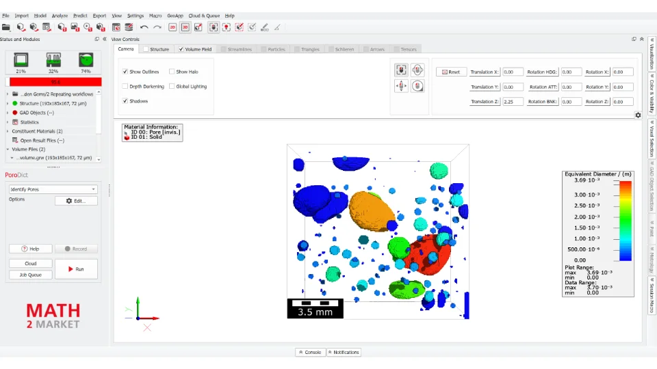Open the Analyze menu

60,16
